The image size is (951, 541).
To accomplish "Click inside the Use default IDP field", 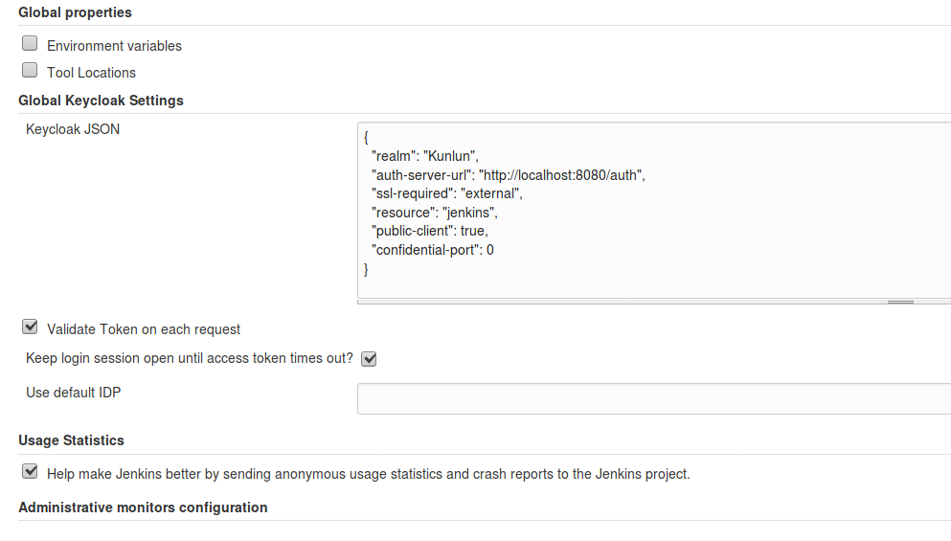I will tap(654, 398).
